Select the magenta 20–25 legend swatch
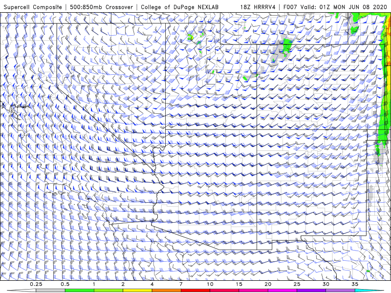The width and height of the screenshot is (391, 293). click(282, 291)
